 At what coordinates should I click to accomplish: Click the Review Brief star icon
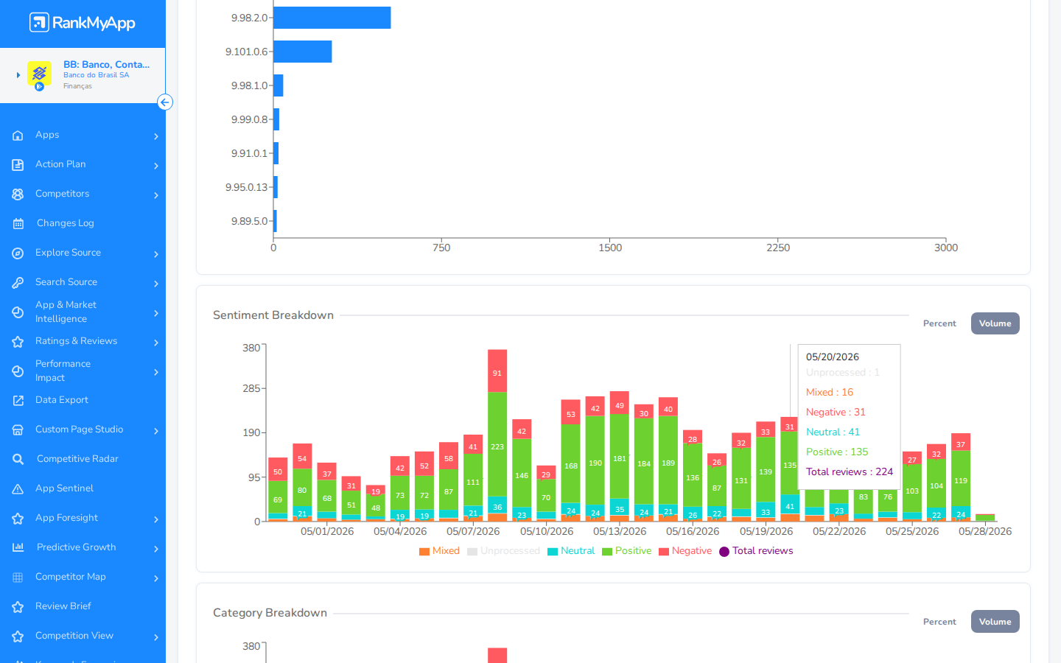[18, 606]
